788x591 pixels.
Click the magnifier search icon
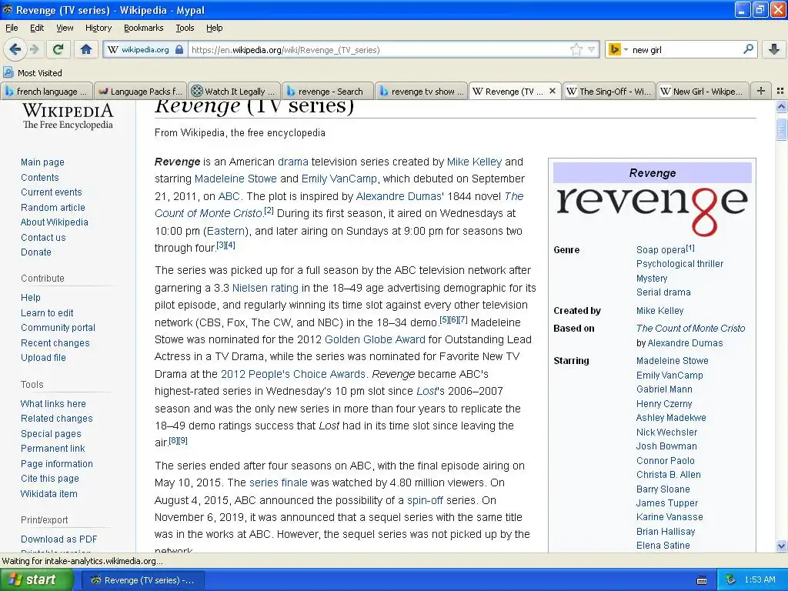tap(748, 49)
